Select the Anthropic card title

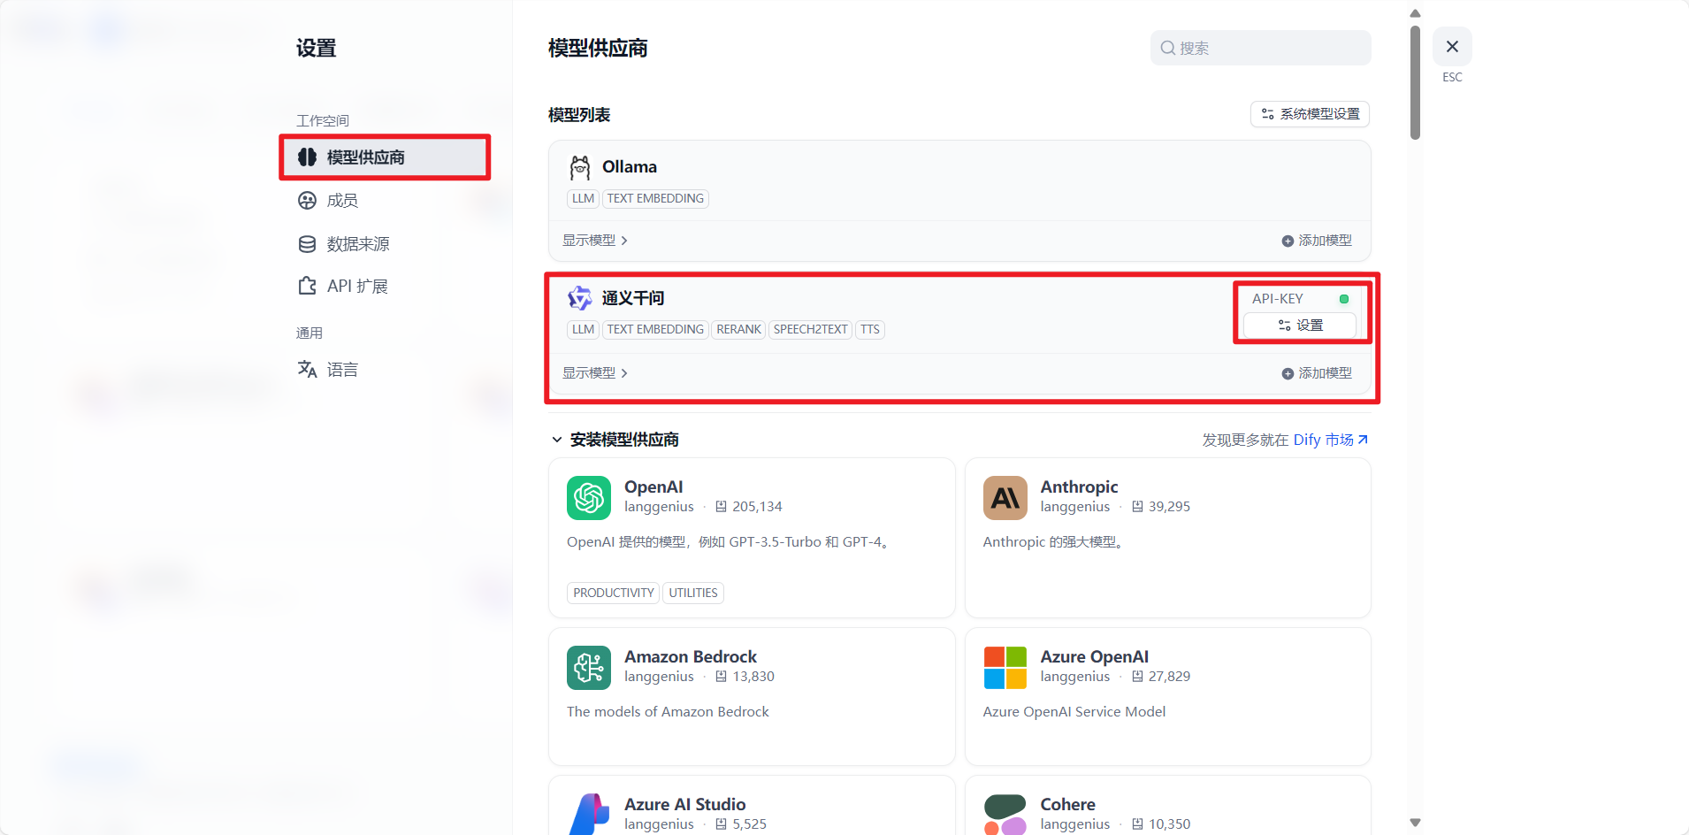(x=1079, y=487)
